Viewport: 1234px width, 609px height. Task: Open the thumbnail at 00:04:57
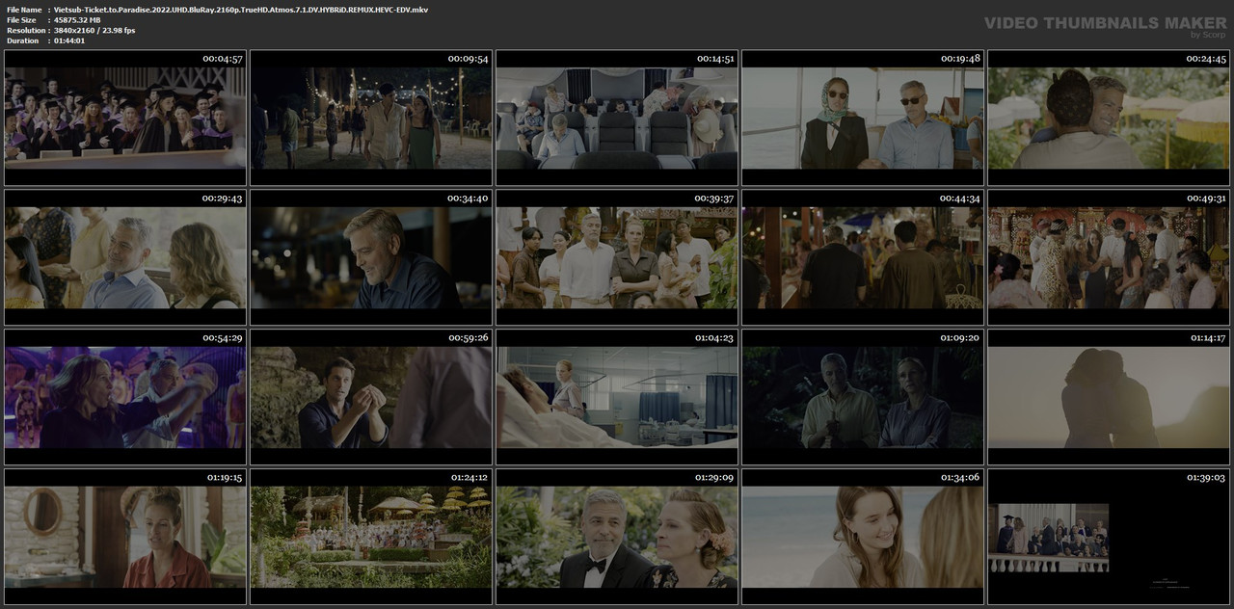[125, 118]
